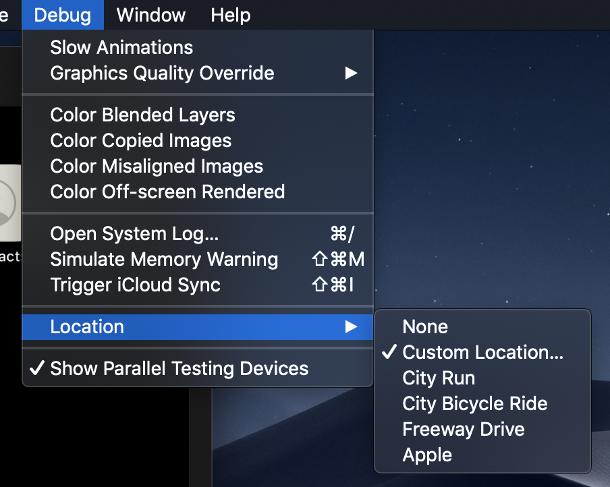Toggle Slow Animations
610x487 pixels.
point(198,47)
